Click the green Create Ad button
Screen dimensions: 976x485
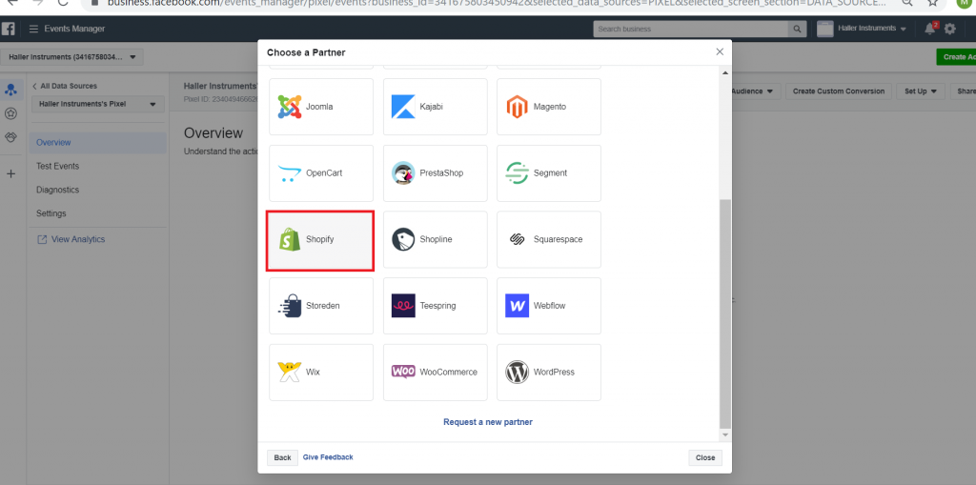point(957,56)
